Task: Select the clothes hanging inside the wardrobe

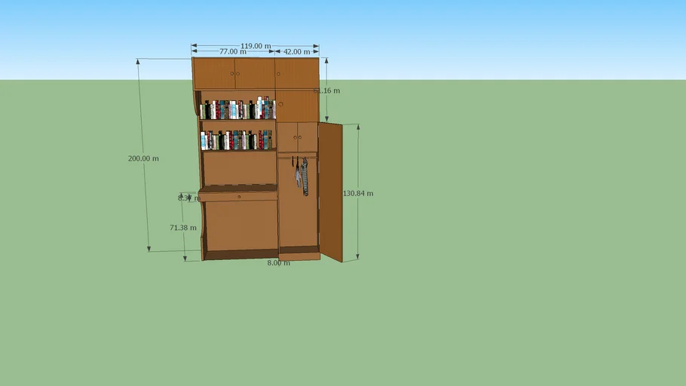Action: pos(302,176)
